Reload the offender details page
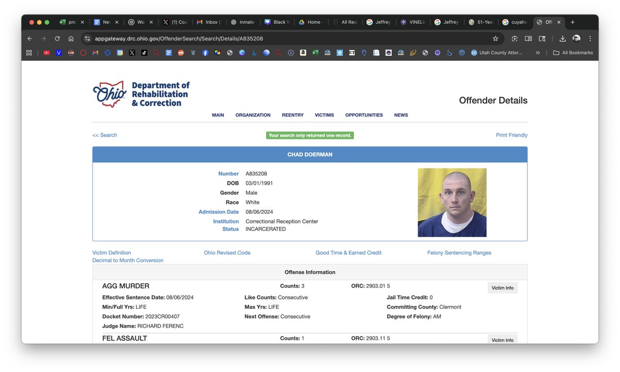Viewport: 620px width, 372px height. 57,38
